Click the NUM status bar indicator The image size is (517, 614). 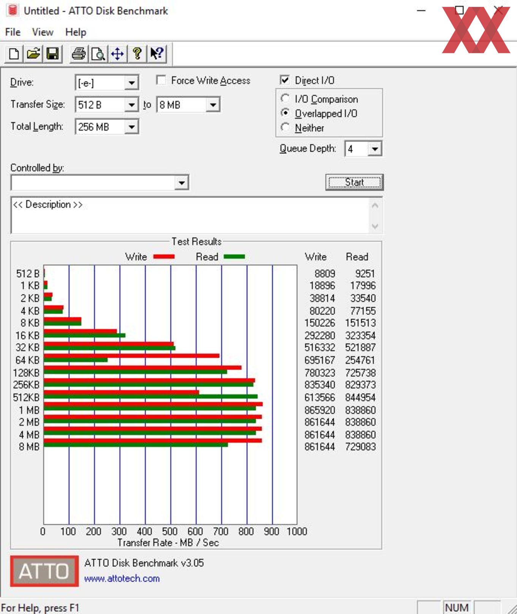click(456, 608)
